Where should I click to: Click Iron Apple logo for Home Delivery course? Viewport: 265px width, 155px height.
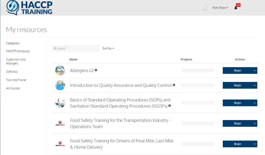click(x=60, y=144)
